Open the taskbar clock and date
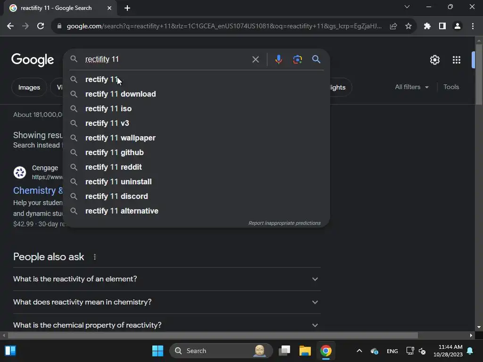Image resolution: width=483 pixels, height=362 pixels. pos(448,351)
